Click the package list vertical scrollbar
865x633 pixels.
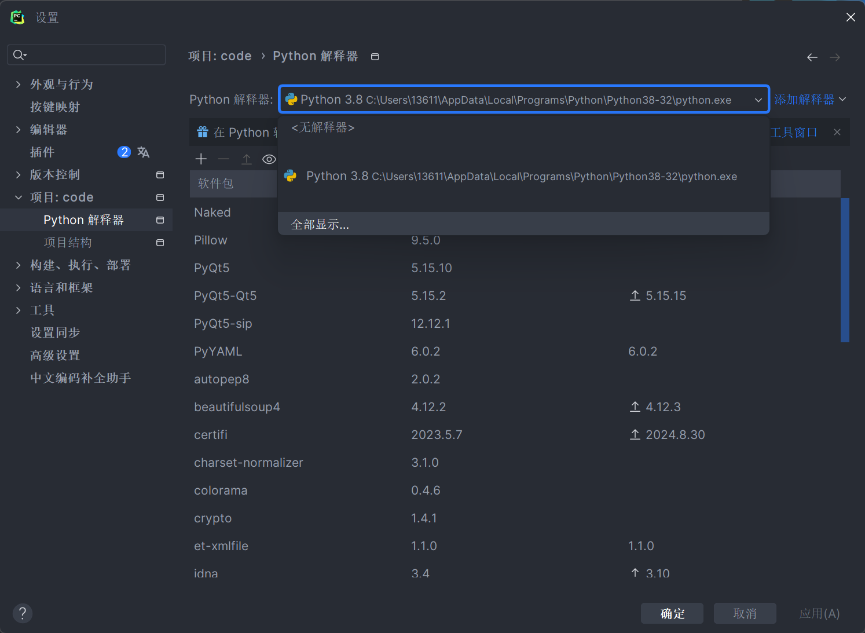click(845, 270)
